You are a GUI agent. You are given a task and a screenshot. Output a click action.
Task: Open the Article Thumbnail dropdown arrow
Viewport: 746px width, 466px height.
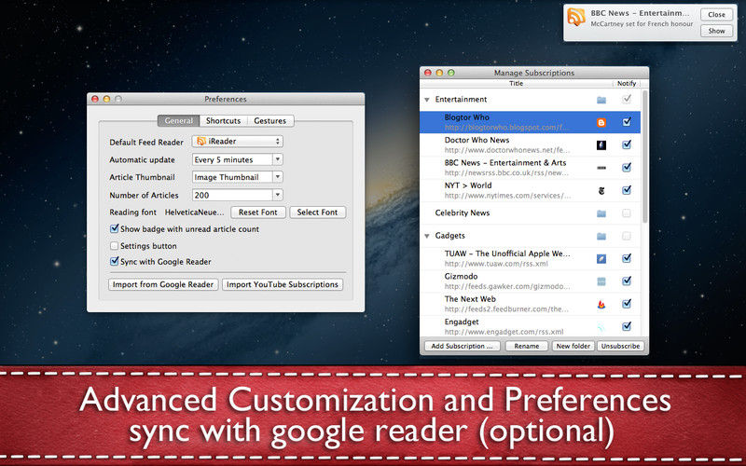[278, 177]
